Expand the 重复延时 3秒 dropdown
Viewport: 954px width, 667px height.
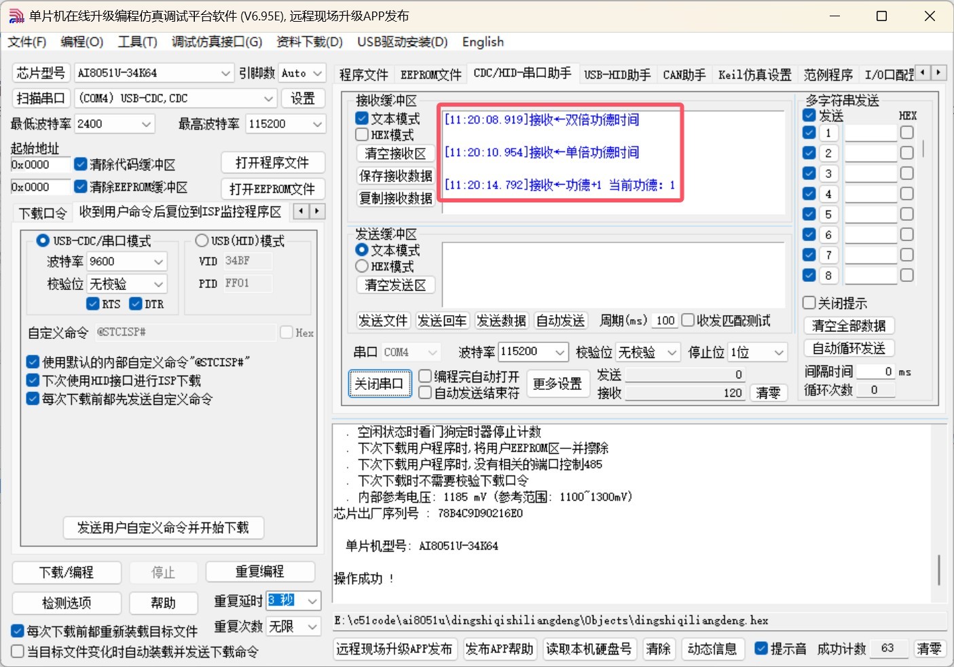pos(312,601)
